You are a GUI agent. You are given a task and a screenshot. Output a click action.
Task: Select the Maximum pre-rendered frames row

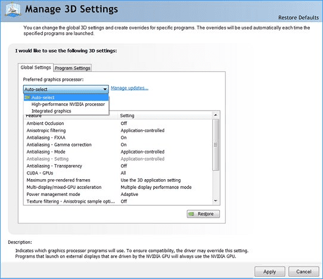118,180
